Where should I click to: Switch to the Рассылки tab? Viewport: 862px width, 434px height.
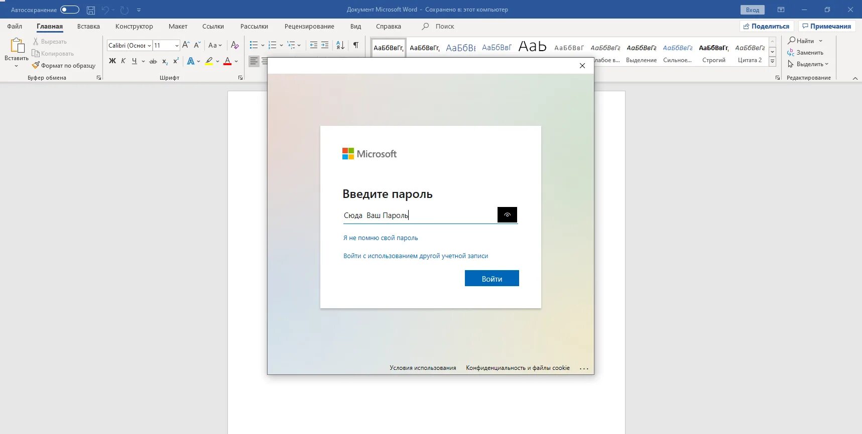(254, 27)
